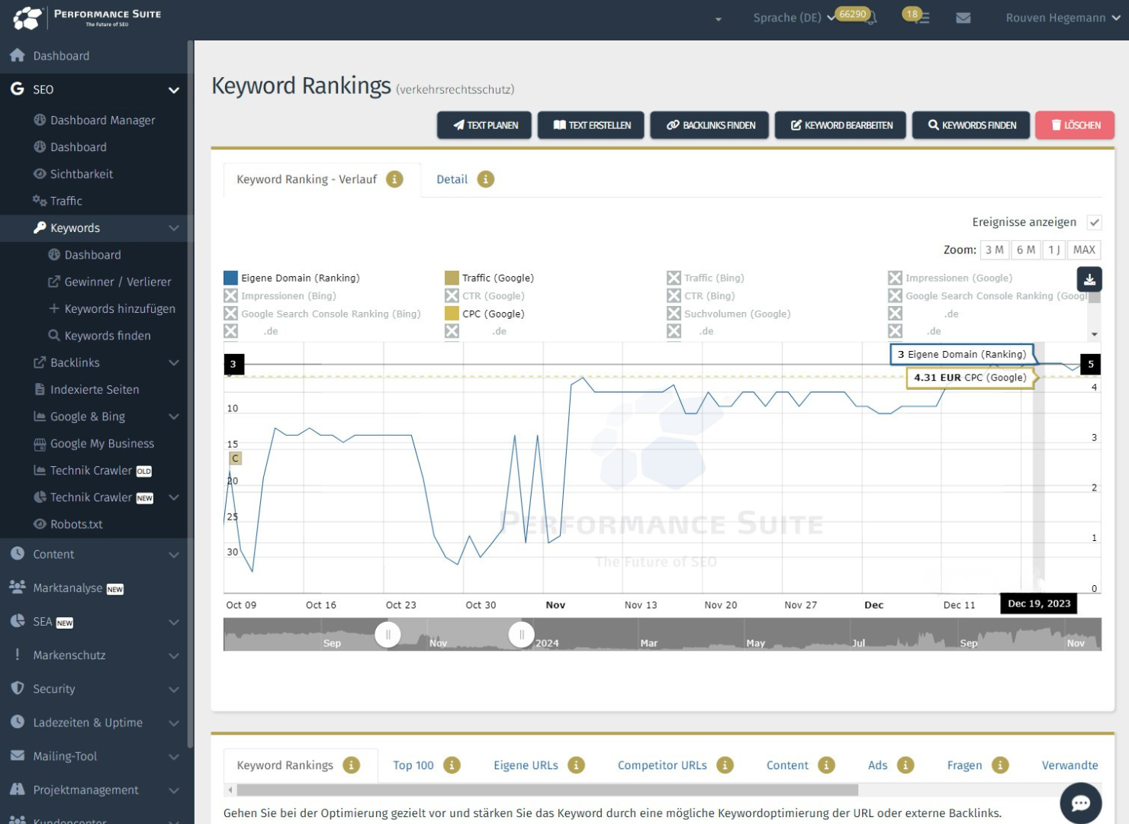Select the Keywords finden magnifier in sidebar

[53, 335]
